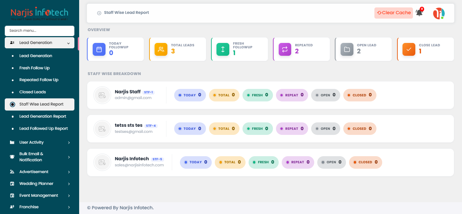The height and width of the screenshot is (214, 462).
Task: Click the Event Management sidebar icon
Action: click(12, 195)
